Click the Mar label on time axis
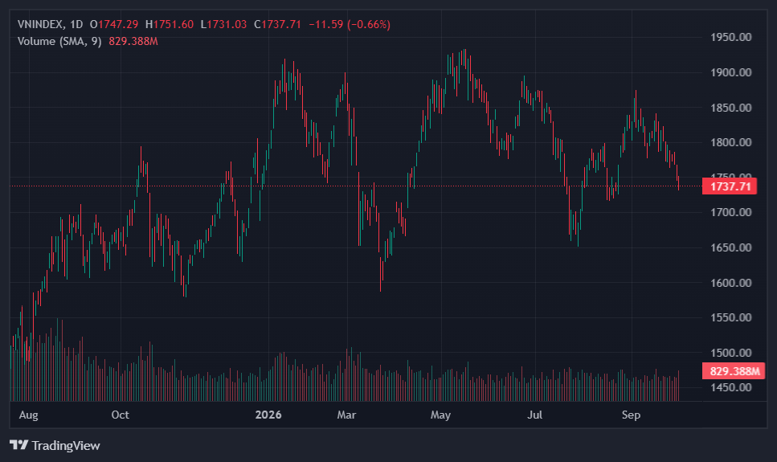 click(346, 415)
